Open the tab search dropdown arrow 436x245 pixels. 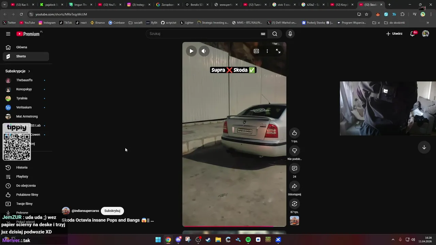4,5
